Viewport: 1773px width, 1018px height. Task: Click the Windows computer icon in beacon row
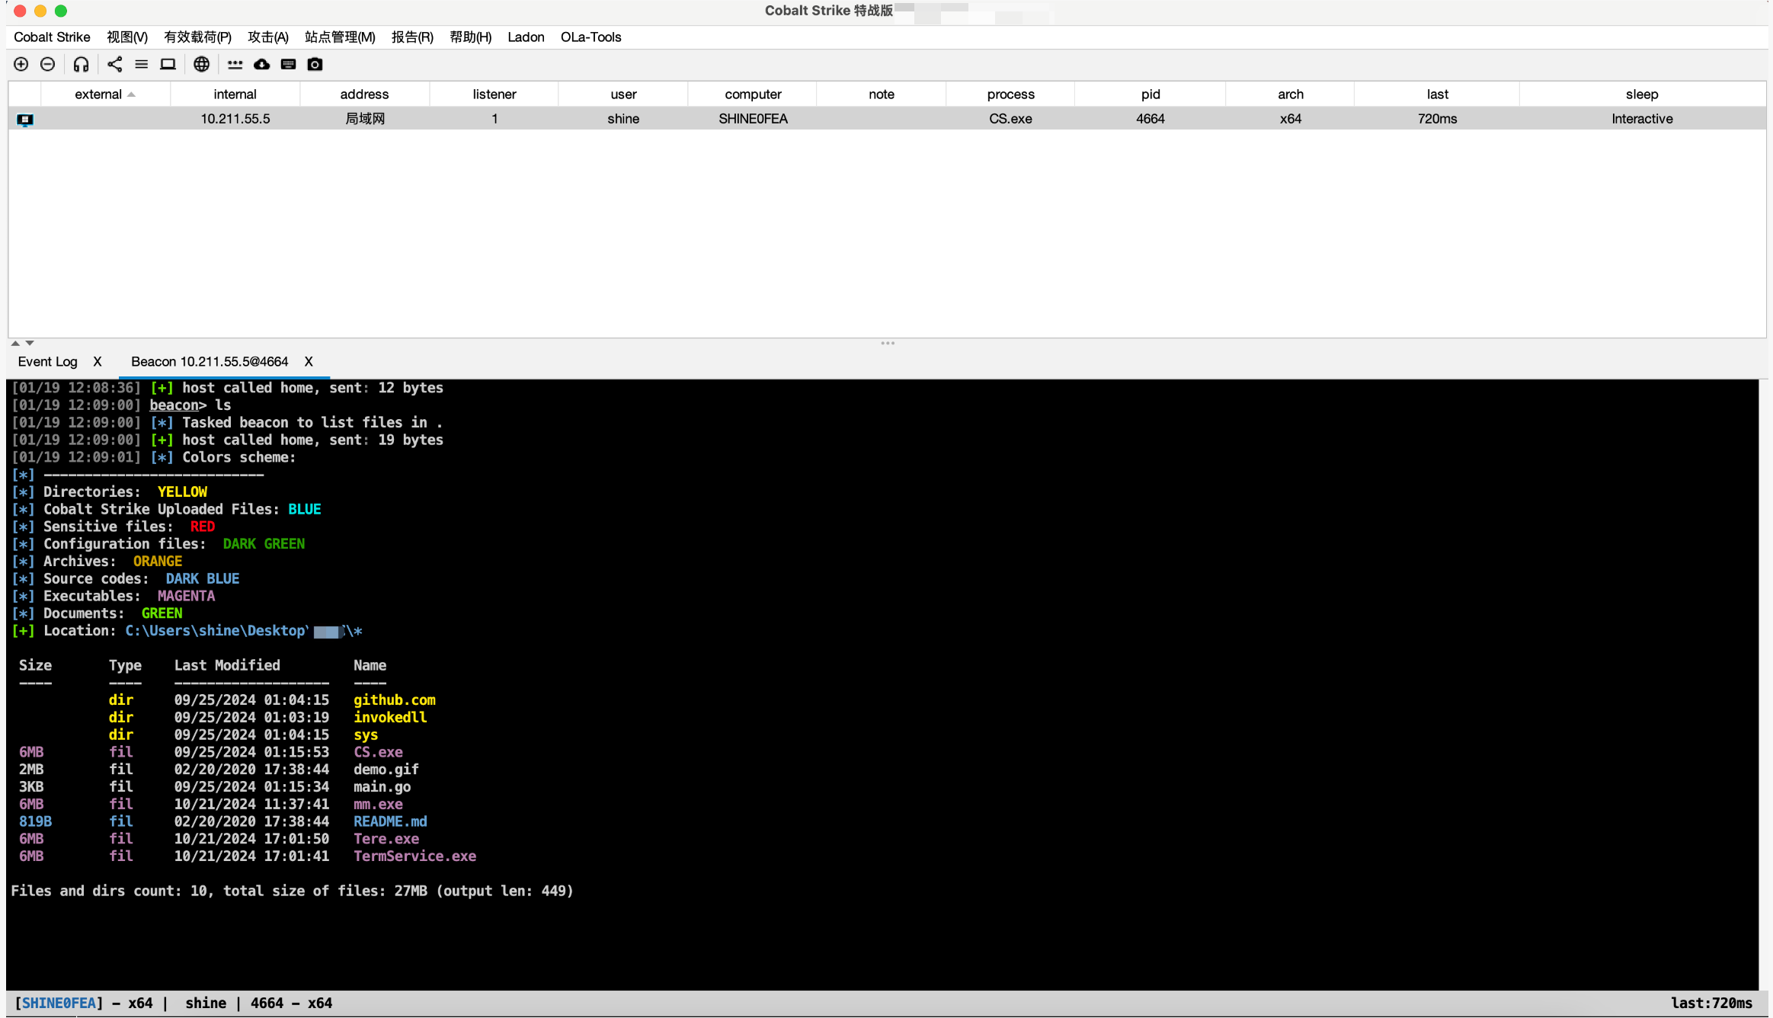25,120
